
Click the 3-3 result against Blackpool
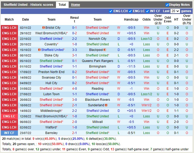click(x=74, y=50)
